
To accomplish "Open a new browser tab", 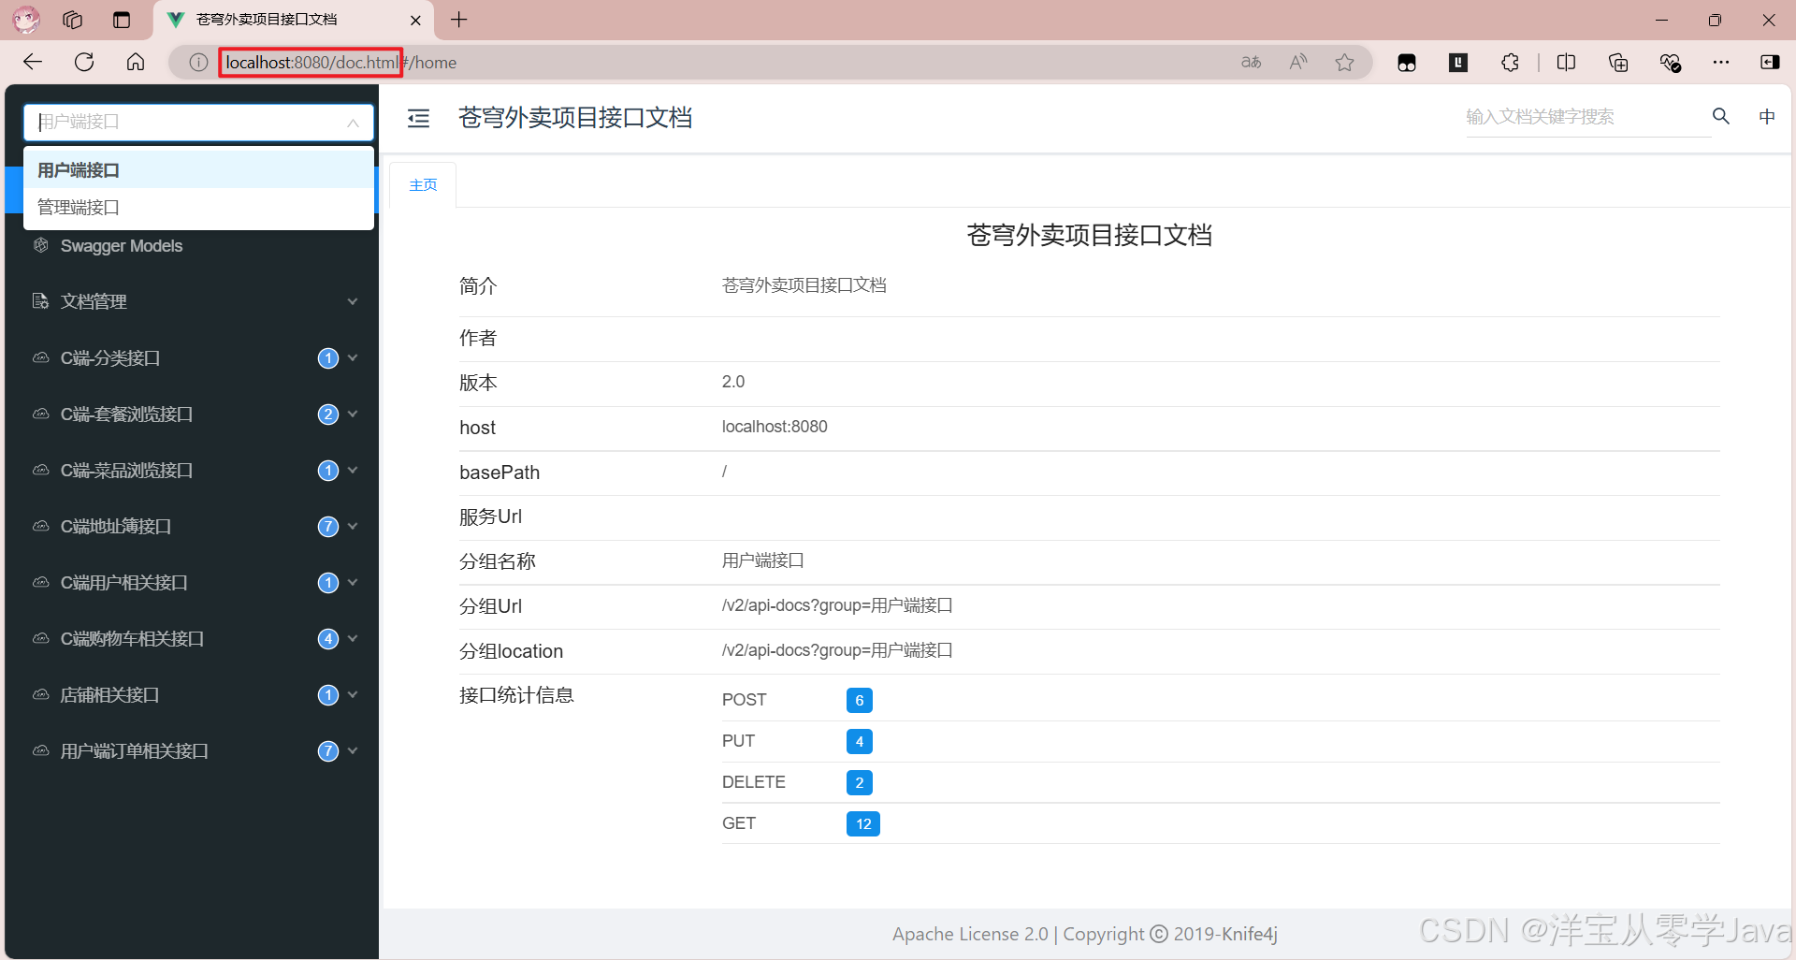I will (x=458, y=20).
